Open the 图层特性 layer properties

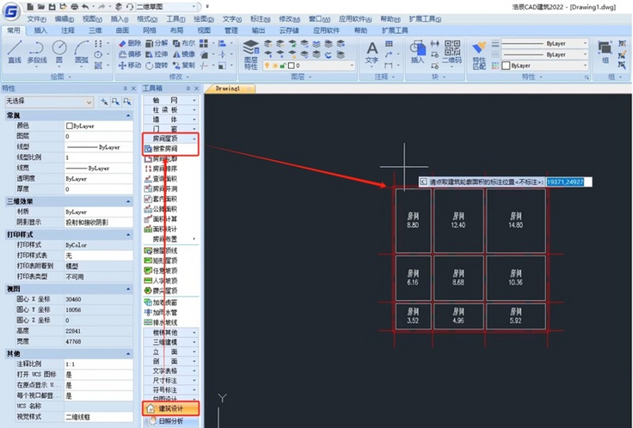pyautogui.click(x=251, y=55)
